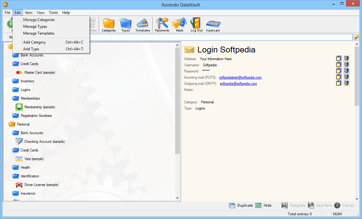Select Bank Accounts folder above Checking Account

pos(28,133)
